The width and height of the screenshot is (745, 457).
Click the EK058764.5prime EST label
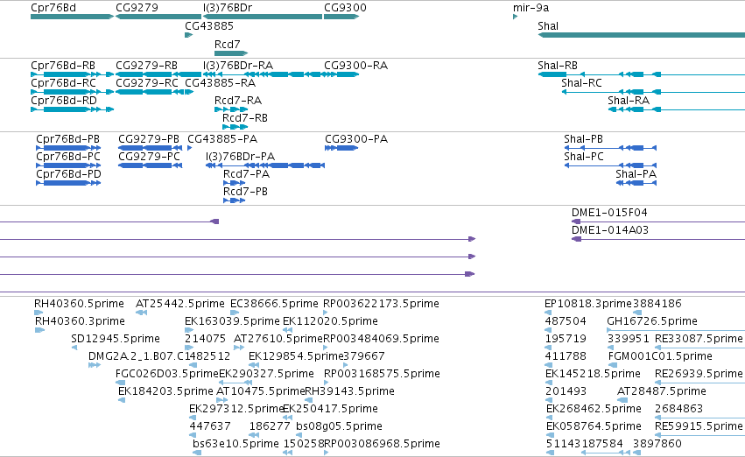pos(594,426)
